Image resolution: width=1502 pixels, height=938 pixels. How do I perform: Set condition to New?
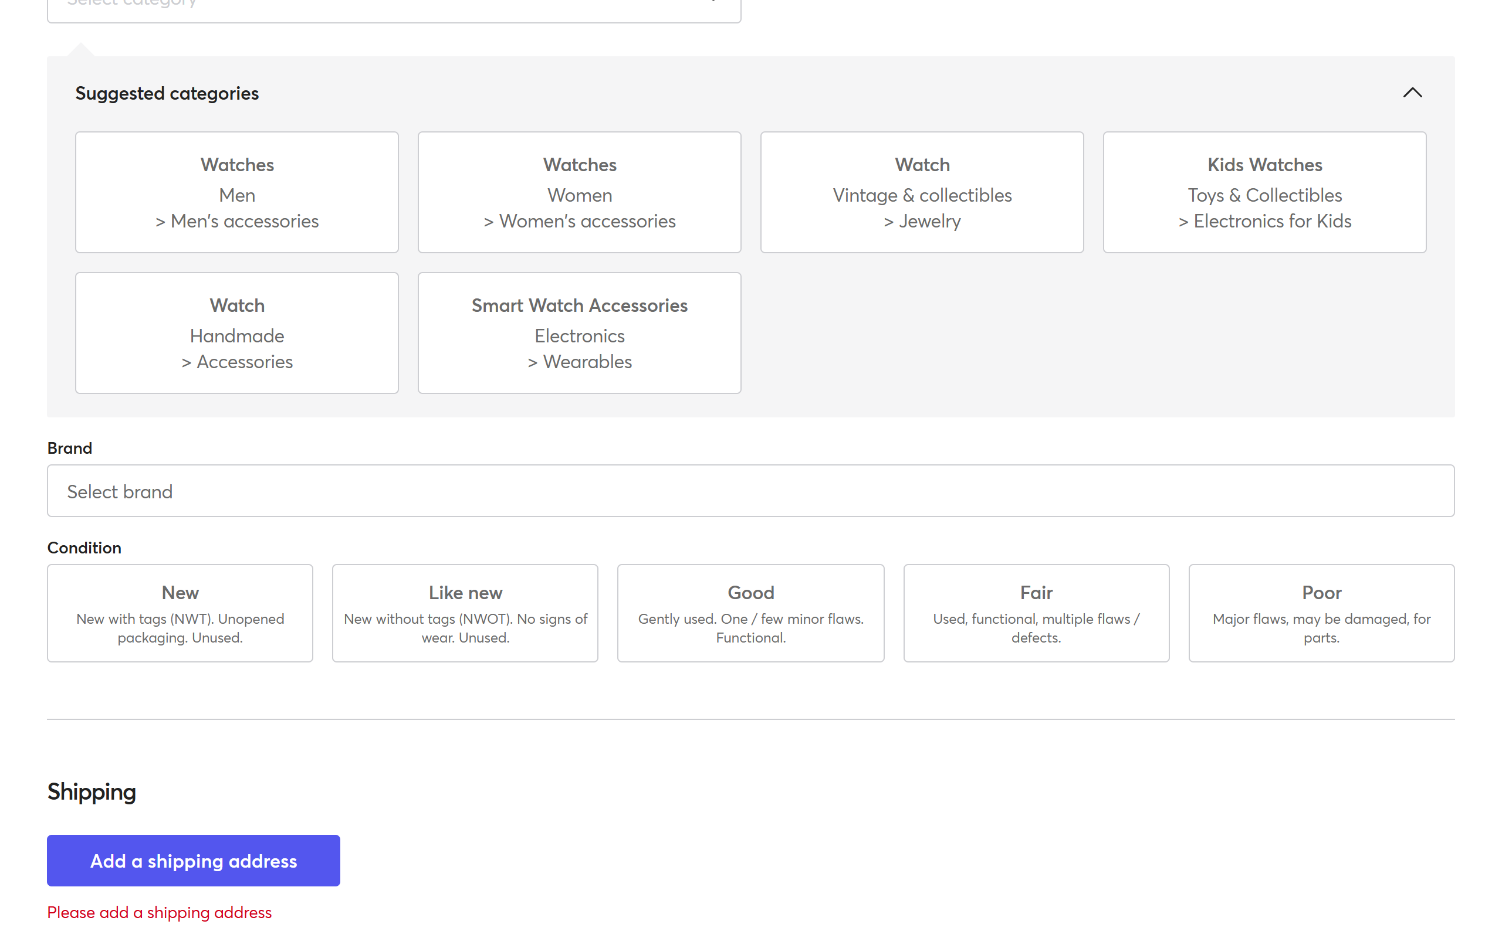click(x=180, y=613)
